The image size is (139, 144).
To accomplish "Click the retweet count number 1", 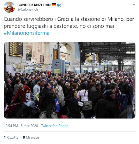I will coord(5,137).
